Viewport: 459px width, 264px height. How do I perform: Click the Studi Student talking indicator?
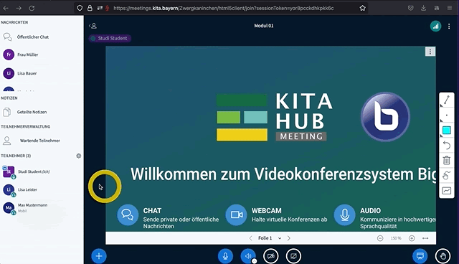[110, 38]
